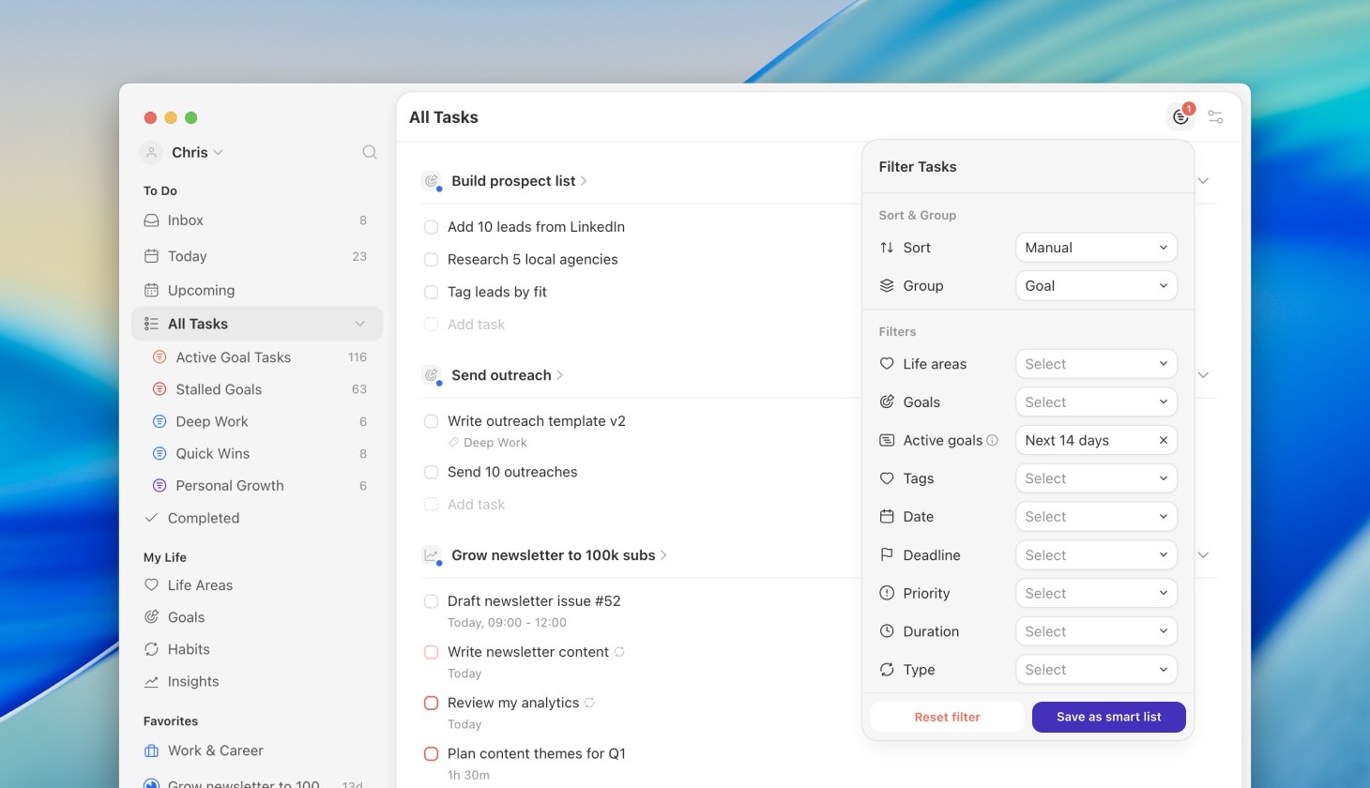Mark Tag leads by fit complete
This screenshot has height=788, width=1370.
[432, 292]
